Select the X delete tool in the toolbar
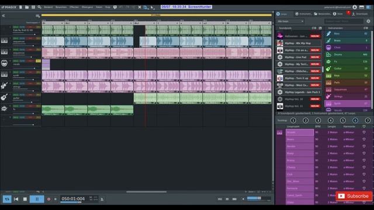 [x=140, y=8]
